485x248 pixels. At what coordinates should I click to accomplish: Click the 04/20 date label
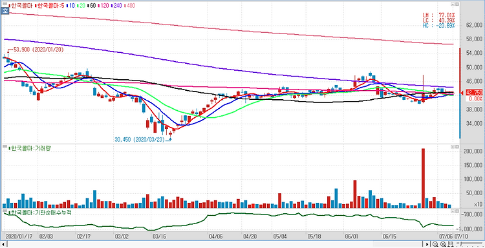(250, 236)
